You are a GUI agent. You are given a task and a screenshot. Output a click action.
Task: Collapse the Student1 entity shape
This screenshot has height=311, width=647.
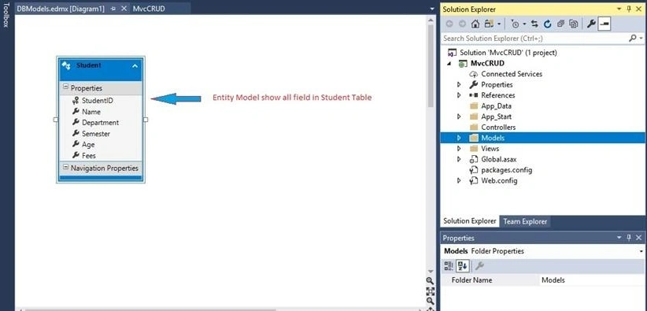pos(135,65)
